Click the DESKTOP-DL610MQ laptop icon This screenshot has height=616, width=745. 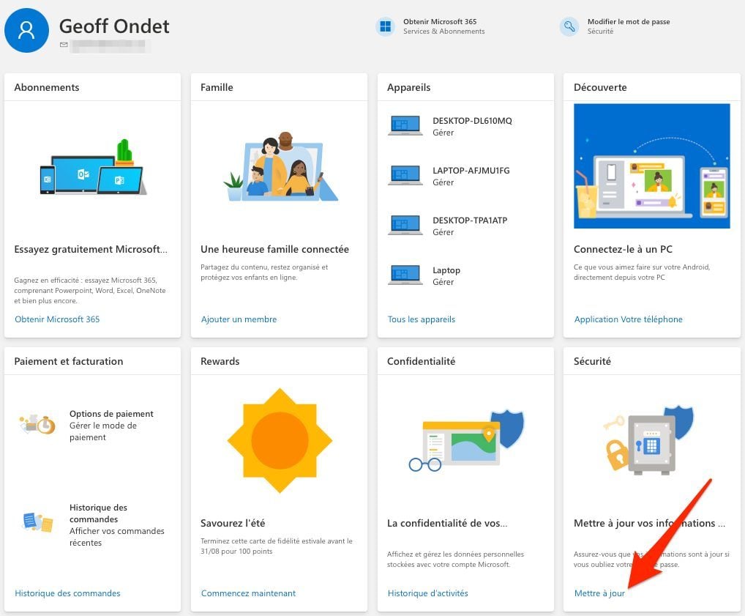(405, 125)
